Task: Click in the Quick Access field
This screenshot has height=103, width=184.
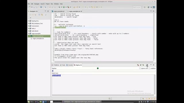Action: point(137,7)
